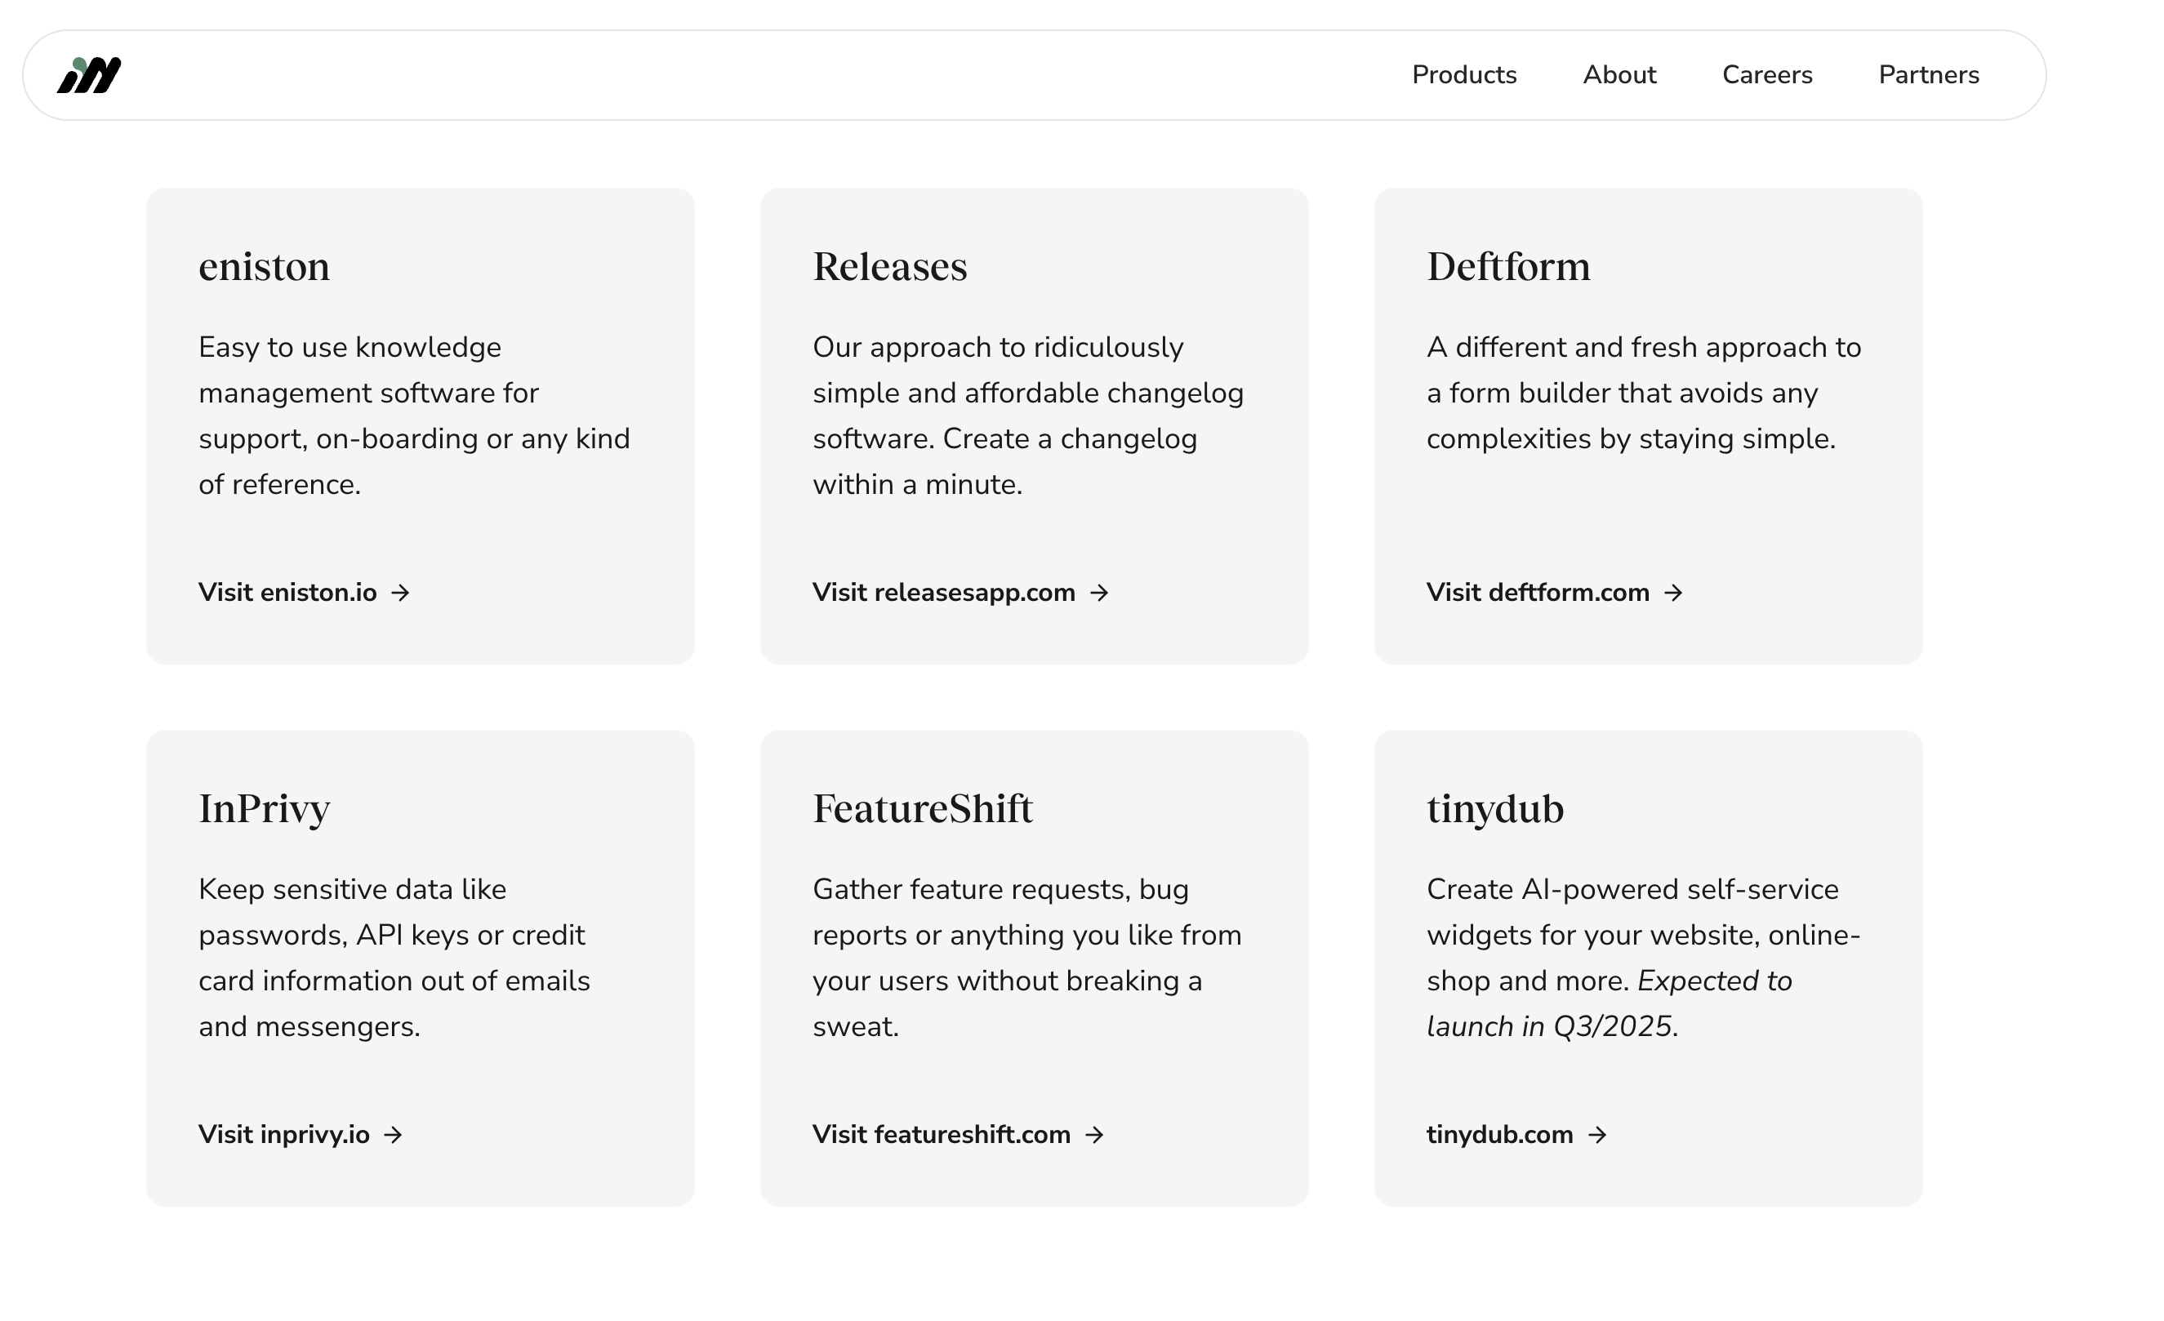Screen dimensions: 2164x1321
Task: Click the arrow beside Visit releasesapp.com
Action: pyautogui.click(x=1100, y=593)
